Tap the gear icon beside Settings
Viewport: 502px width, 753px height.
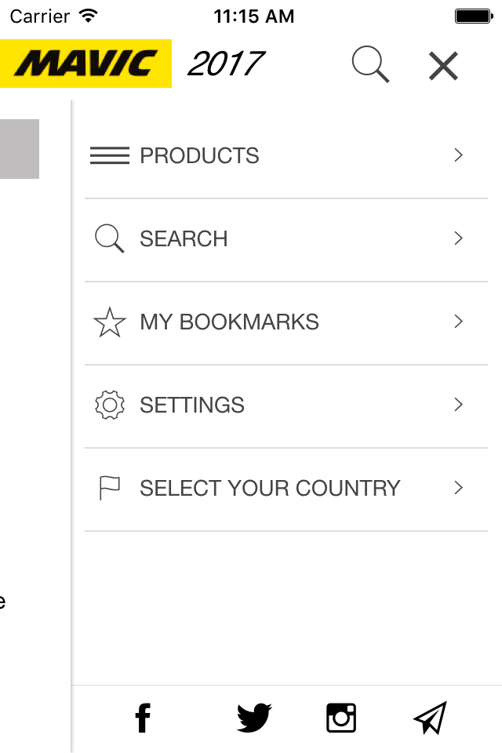(x=110, y=406)
